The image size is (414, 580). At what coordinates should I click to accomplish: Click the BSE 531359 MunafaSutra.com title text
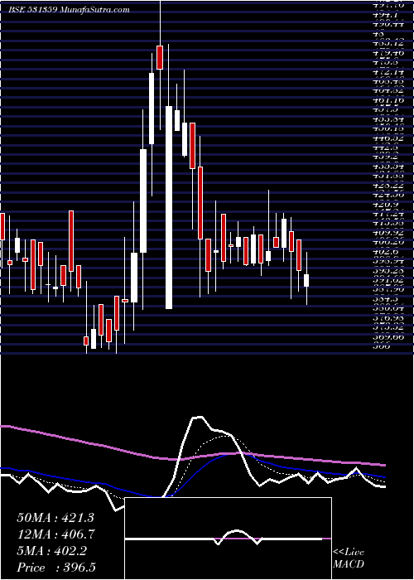(x=69, y=10)
